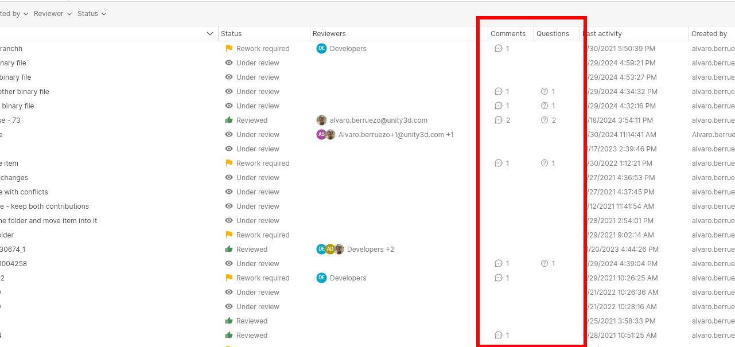Open the first column header dropdown chevron
Viewport: 735px width, 347px height.
209,33
